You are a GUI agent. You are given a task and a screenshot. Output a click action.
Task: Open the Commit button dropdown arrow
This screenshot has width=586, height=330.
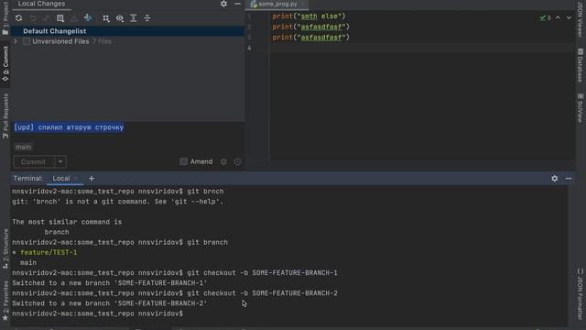point(60,161)
